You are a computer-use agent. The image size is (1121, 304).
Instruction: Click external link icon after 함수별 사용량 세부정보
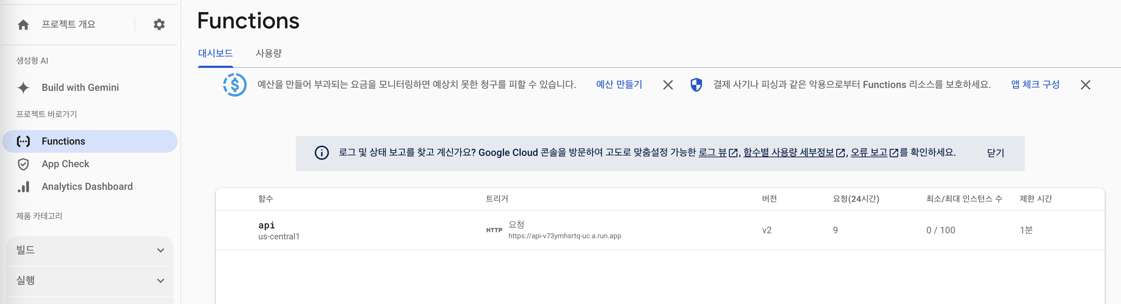click(x=840, y=153)
